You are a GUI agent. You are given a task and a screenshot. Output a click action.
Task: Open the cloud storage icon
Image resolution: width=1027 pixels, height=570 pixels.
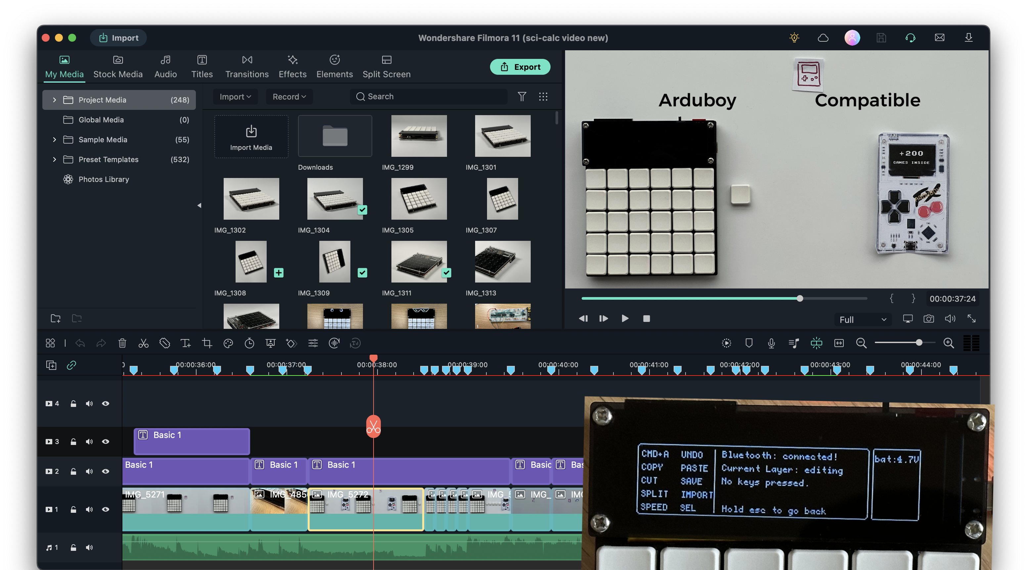[823, 38]
